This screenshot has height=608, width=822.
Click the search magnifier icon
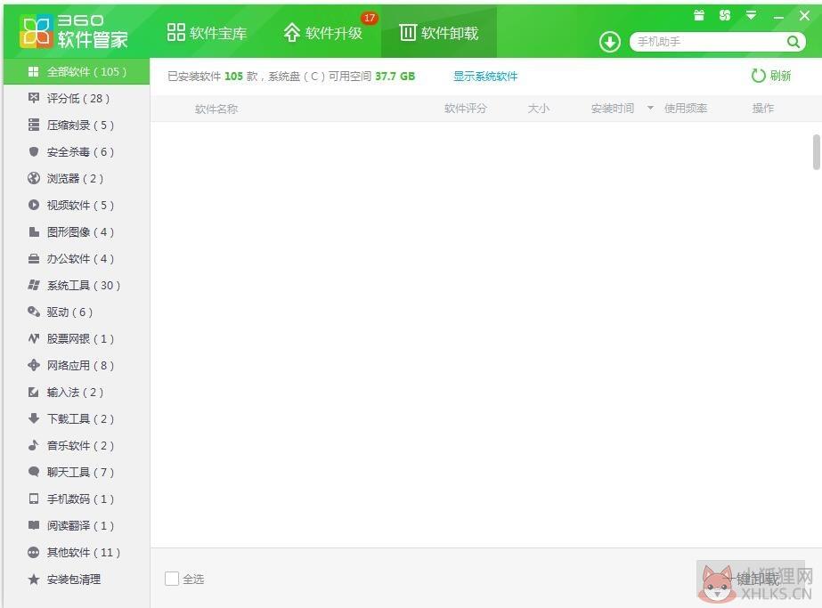794,42
